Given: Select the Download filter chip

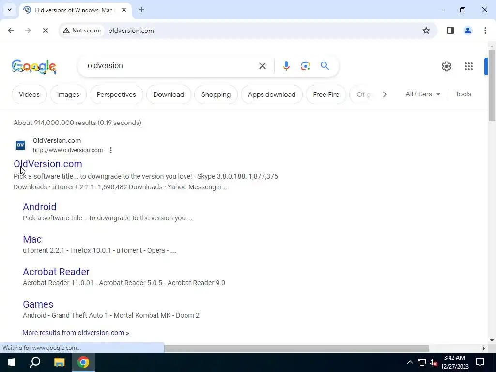Looking at the screenshot, I should pos(169,94).
